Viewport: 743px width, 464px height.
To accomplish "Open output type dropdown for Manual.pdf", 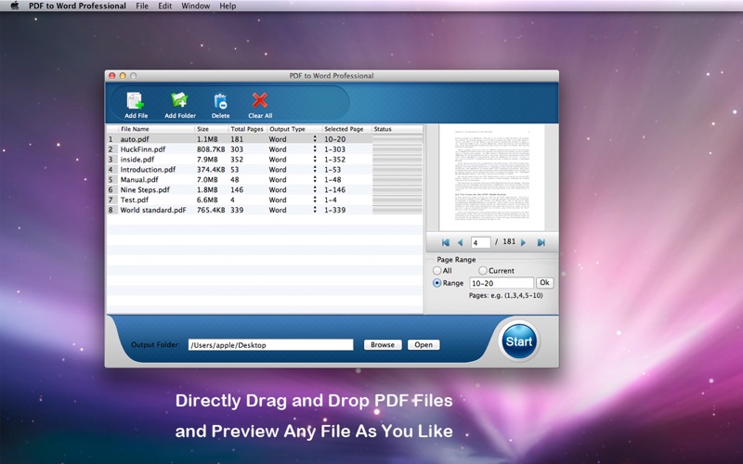I will (315, 179).
